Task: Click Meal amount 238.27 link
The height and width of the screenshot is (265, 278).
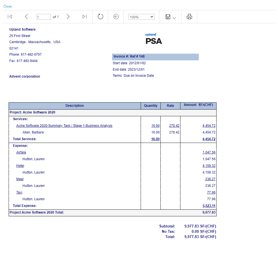Action: point(210,179)
